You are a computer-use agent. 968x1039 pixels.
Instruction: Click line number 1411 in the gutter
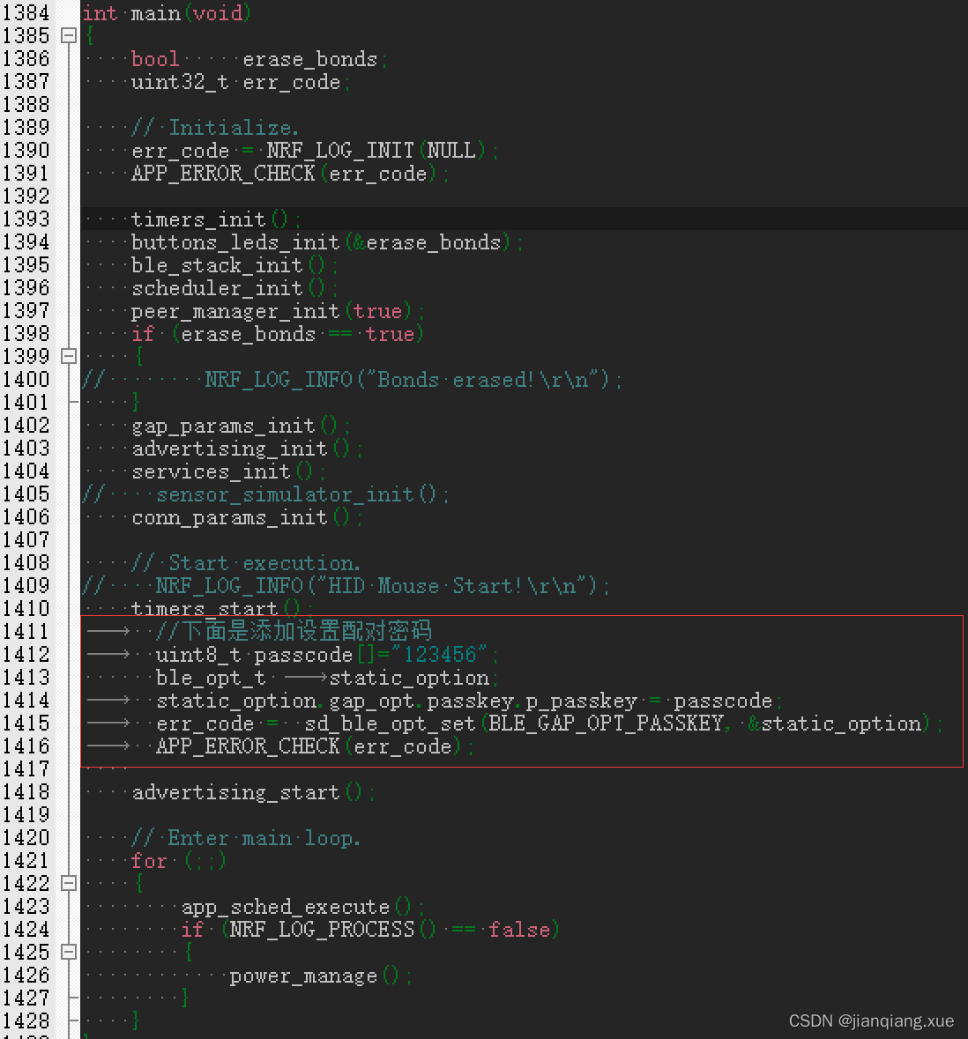(x=26, y=632)
